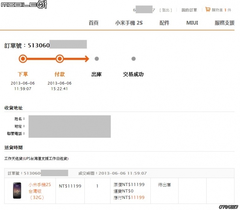Click the 下單 order step marker

pyautogui.click(x=23, y=59)
